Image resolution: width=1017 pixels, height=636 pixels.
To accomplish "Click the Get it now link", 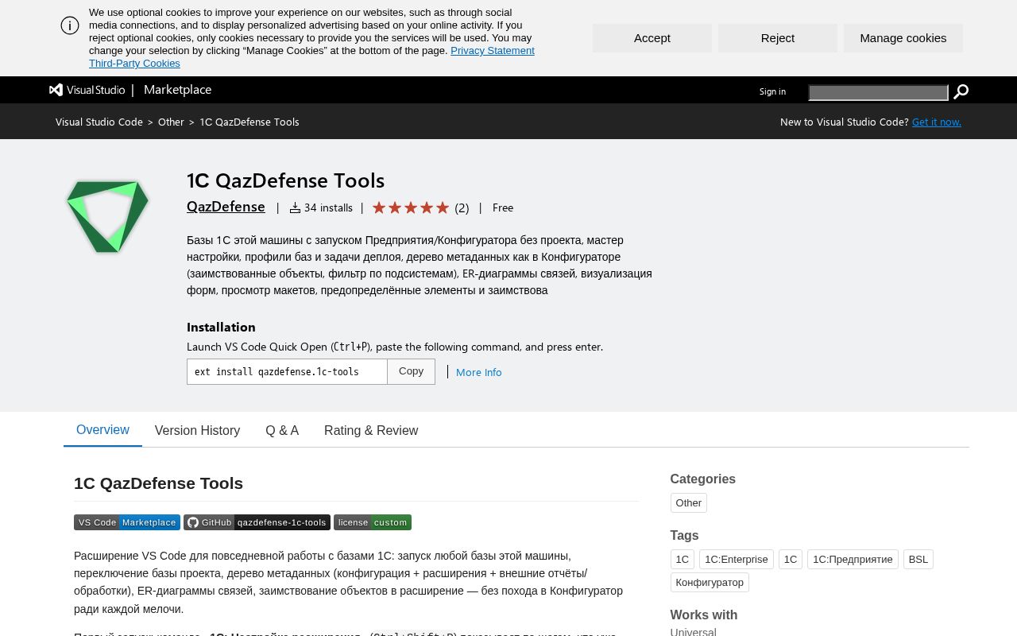I will (x=937, y=122).
